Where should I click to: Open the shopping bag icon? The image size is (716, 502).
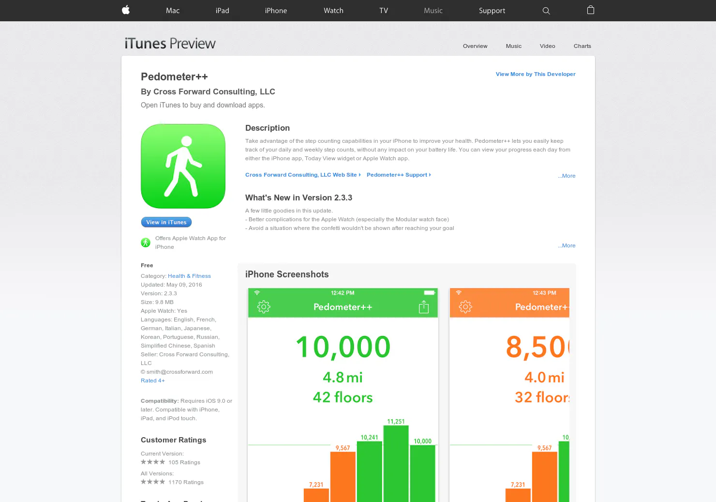(x=591, y=10)
